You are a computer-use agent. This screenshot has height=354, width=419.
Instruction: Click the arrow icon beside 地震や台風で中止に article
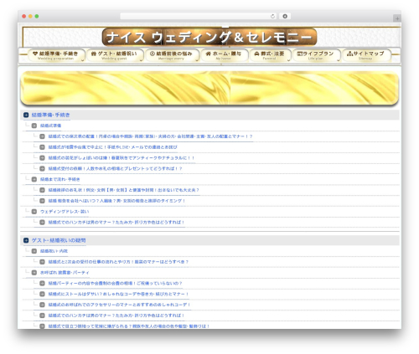(x=42, y=147)
